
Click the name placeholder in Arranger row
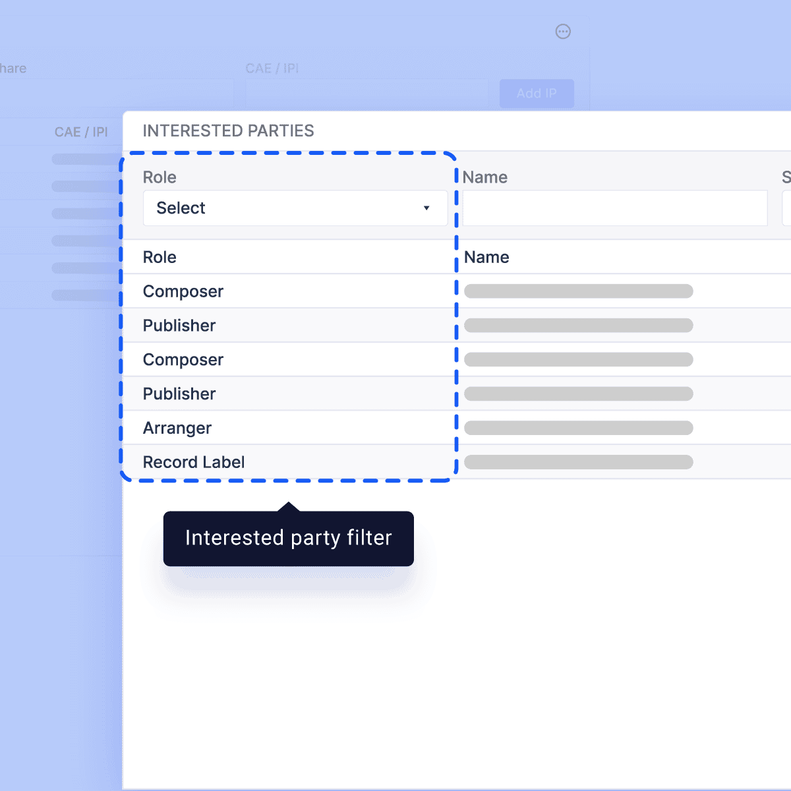coord(578,428)
